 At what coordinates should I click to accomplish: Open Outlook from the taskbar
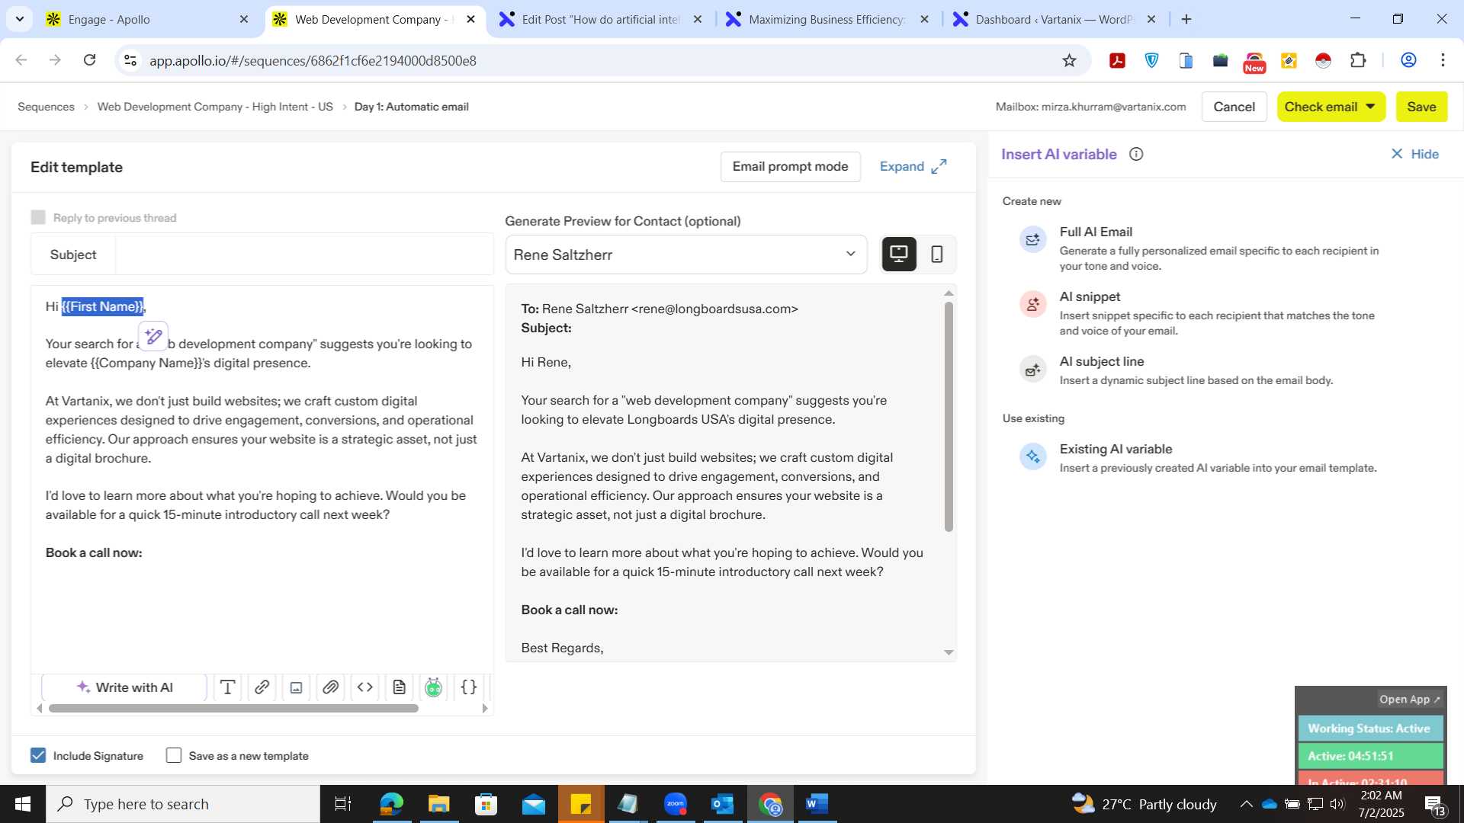tap(722, 804)
